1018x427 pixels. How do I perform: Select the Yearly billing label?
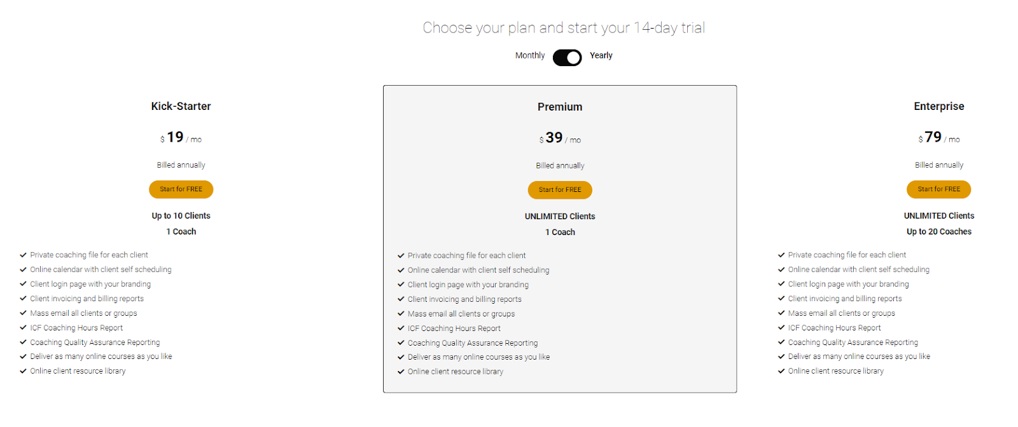[601, 56]
